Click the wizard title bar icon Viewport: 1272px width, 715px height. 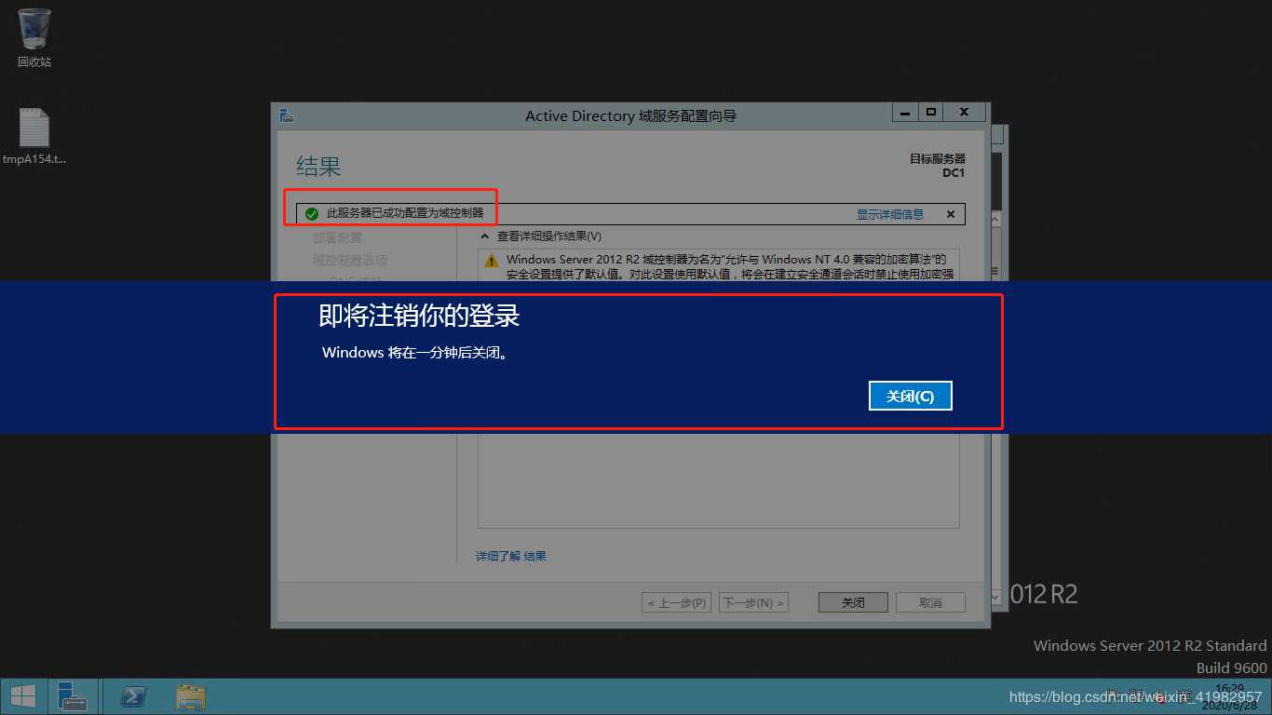(x=287, y=115)
